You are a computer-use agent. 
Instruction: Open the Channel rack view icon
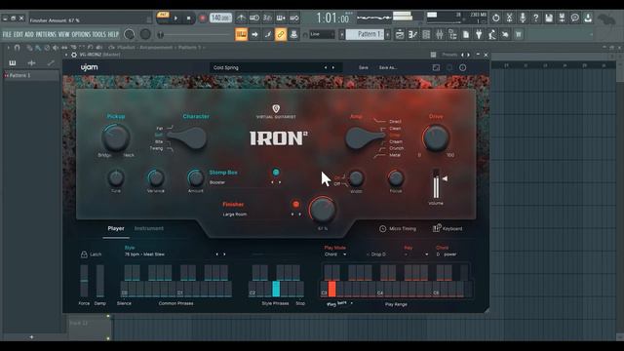[426, 35]
